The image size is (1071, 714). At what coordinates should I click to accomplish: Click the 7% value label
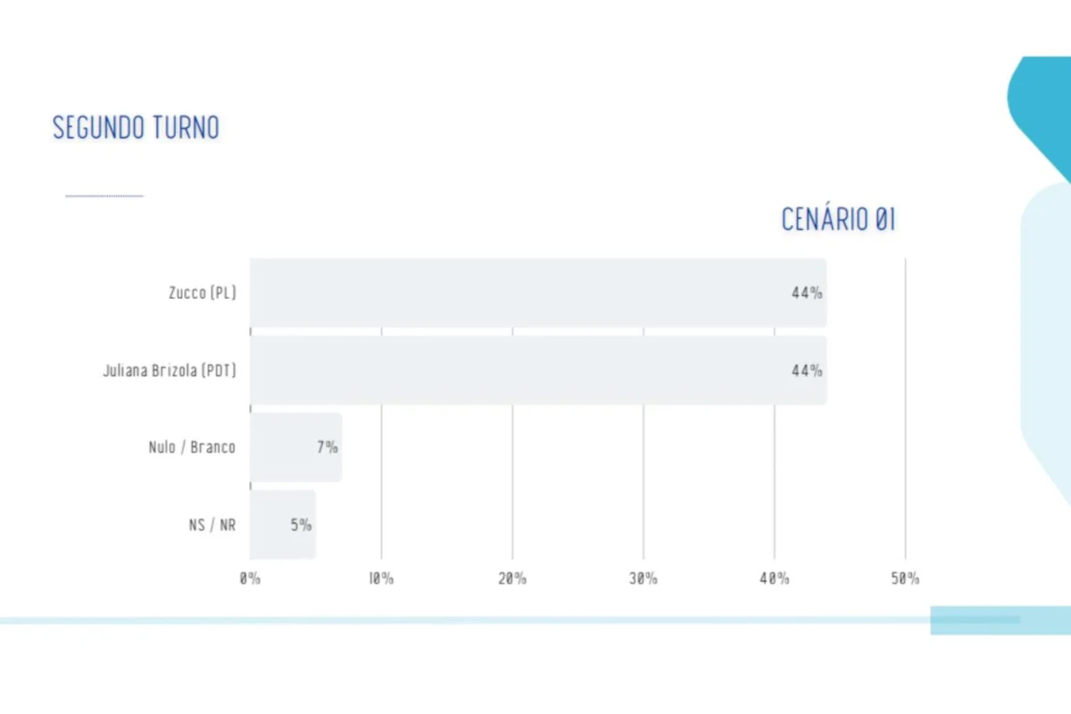tap(328, 447)
